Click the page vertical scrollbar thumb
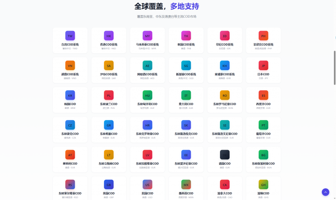The width and height of the screenshot is (336, 200). pos(335,68)
